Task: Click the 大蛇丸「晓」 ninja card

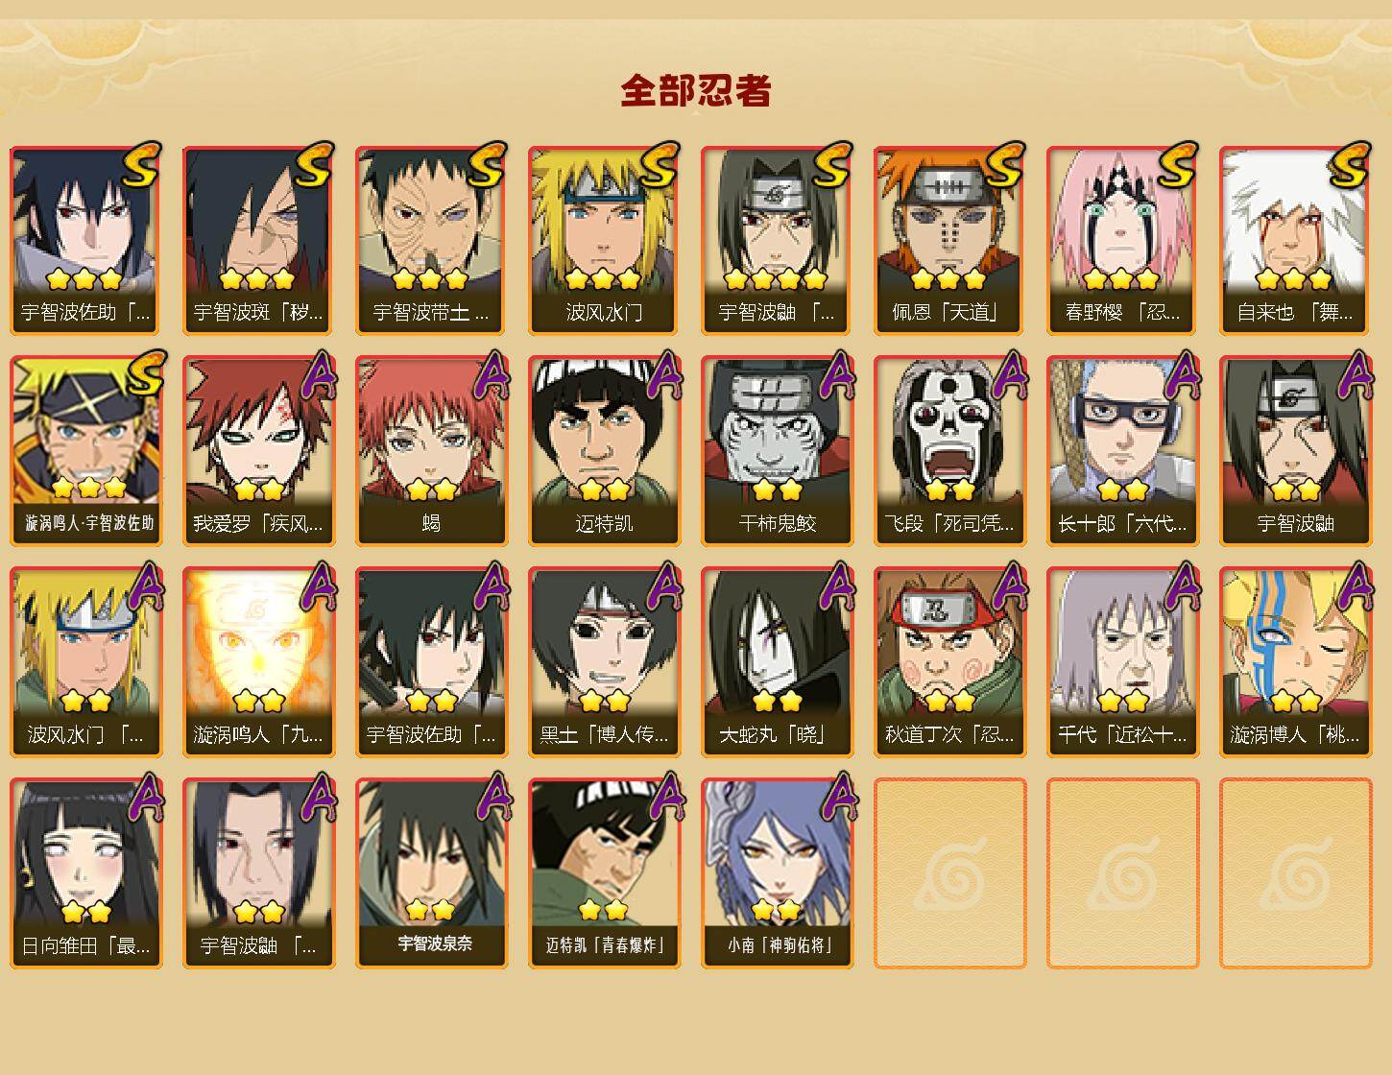Action: tap(777, 662)
